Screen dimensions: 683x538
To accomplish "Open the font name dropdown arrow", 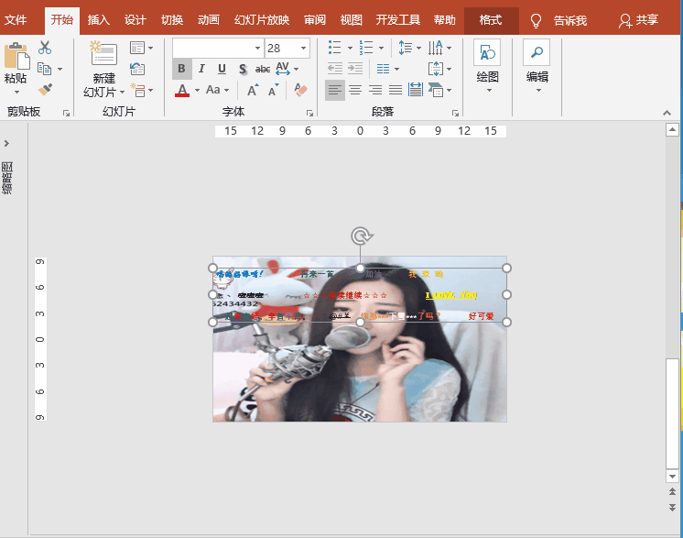I will (257, 48).
